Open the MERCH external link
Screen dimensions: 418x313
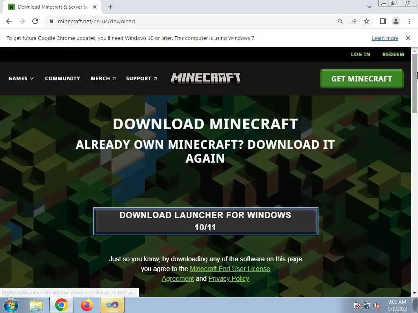pos(103,79)
